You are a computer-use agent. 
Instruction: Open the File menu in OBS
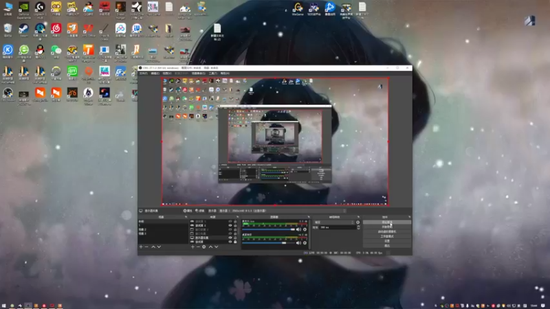coord(144,73)
